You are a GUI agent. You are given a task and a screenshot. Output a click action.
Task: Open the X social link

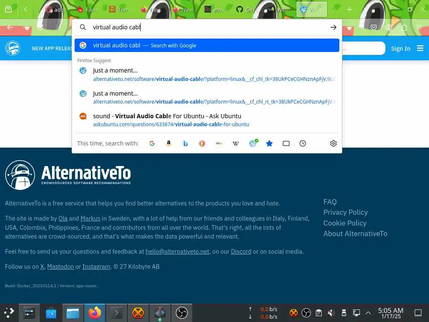[42, 267]
